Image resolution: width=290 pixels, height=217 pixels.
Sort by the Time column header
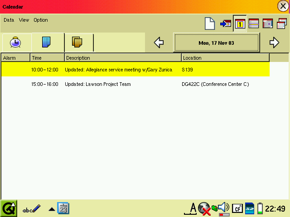click(47, 58)
